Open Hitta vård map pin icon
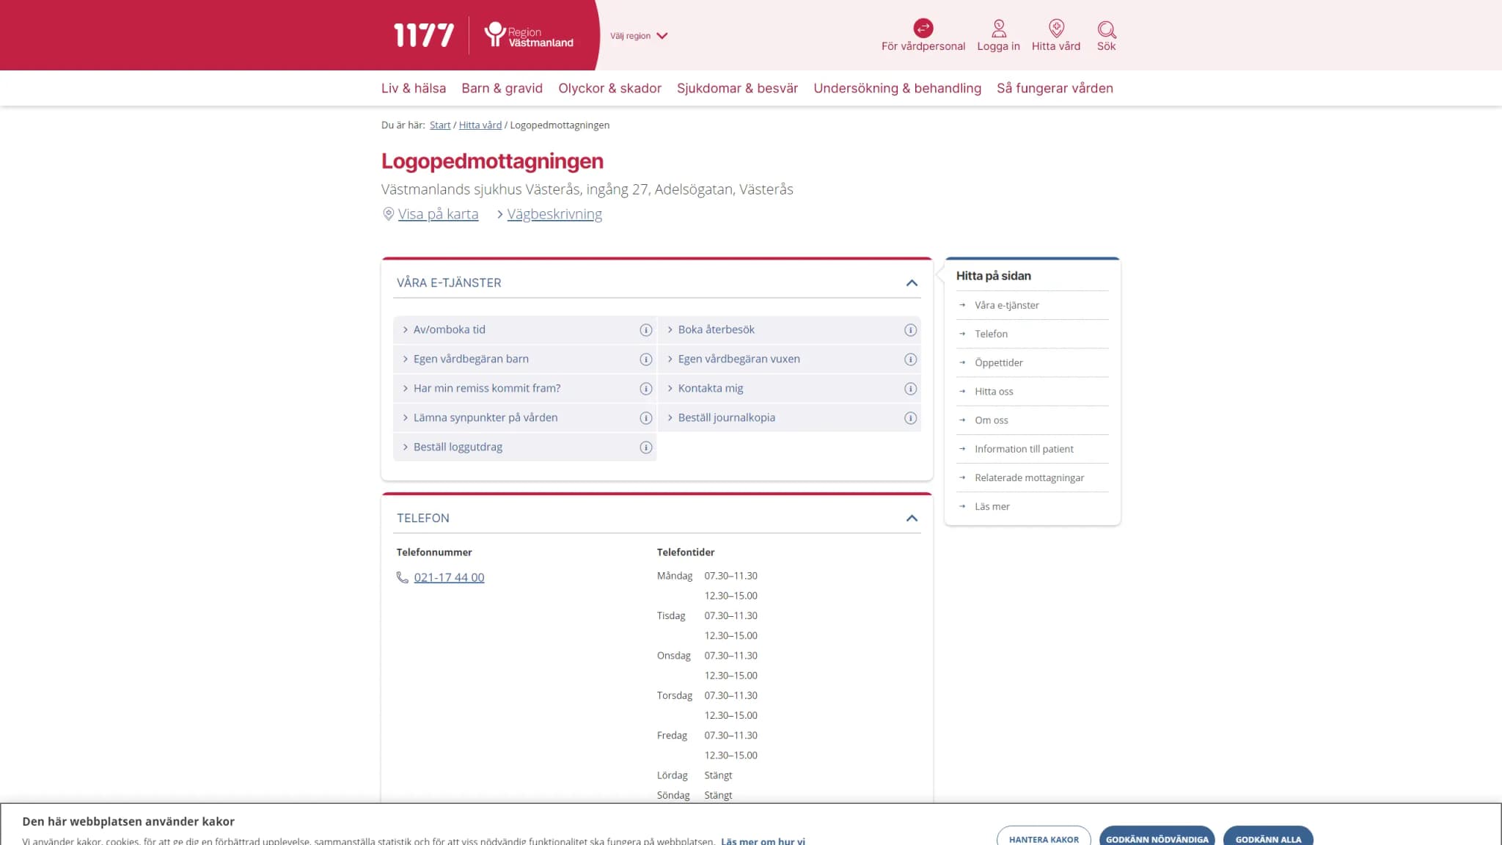This screenshot has height=845, width=1502. [1056, 29]
